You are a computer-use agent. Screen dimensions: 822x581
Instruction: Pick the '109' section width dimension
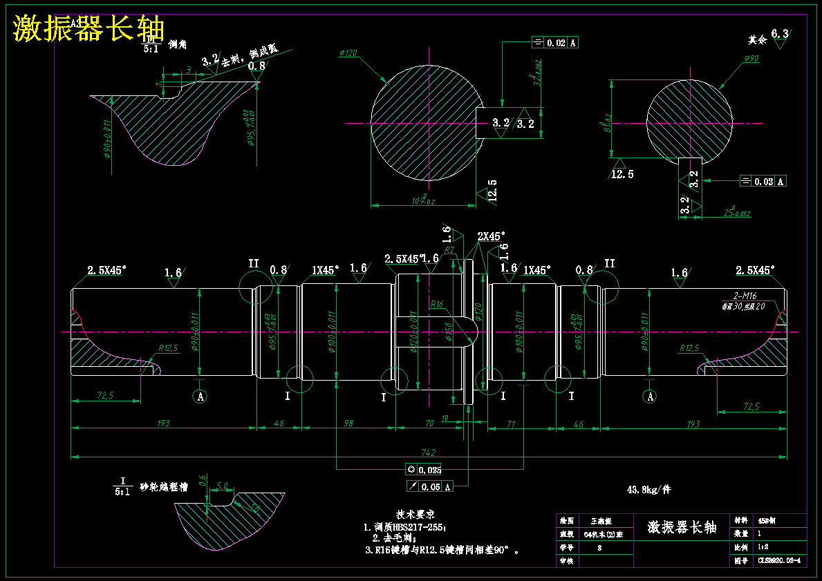423,200
